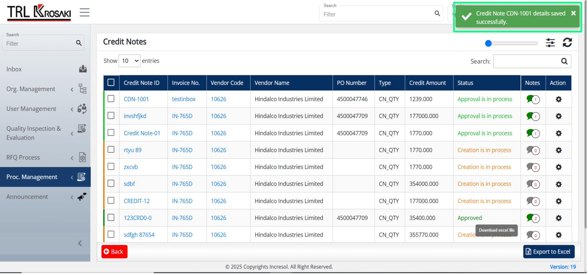Viewport: 588px width, 275px height.
Task: View notes bubble for 123CRD0-0 row
Action: (533, 218)
